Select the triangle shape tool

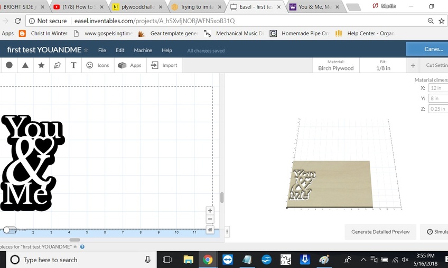point(25,65)
